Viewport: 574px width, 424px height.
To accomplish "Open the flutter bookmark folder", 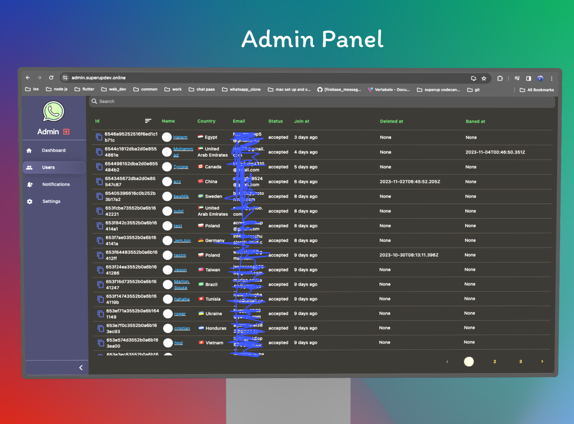I will pos(84,89).
